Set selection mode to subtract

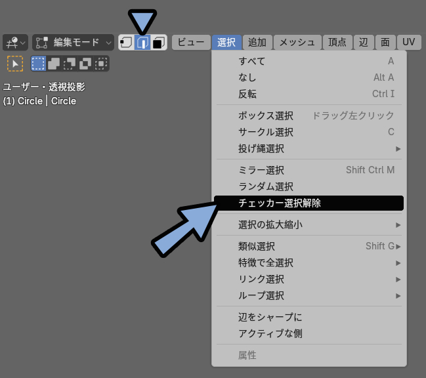70,64
